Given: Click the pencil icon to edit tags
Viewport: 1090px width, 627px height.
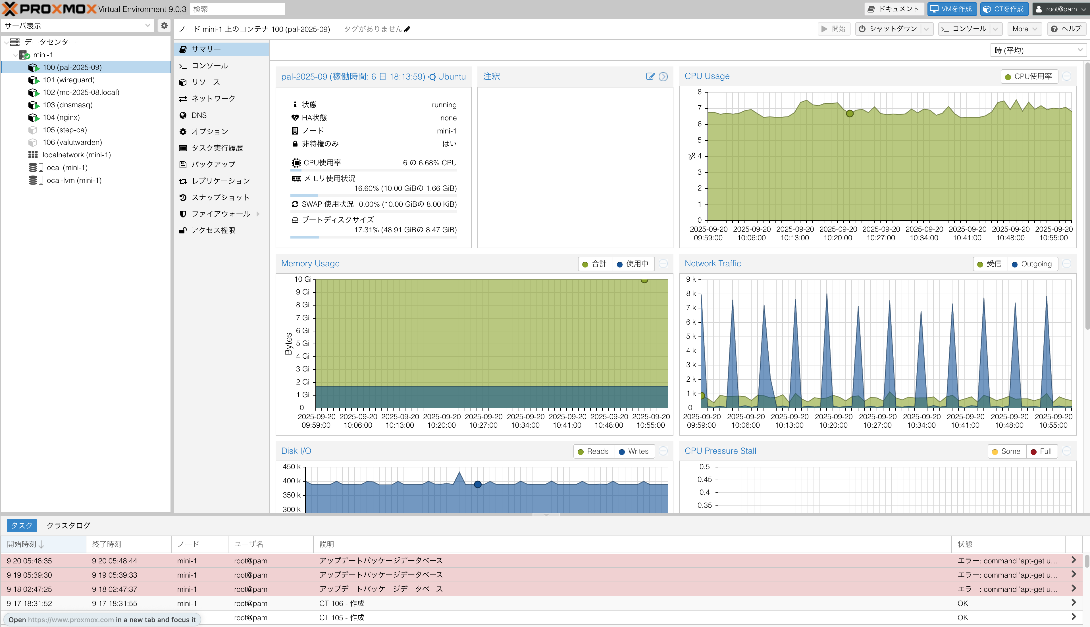Looking at the screenshot, I should point(407,29).
